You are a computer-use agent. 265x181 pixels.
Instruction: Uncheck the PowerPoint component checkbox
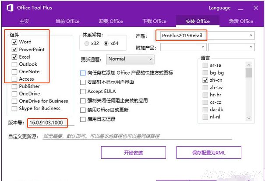14,50
